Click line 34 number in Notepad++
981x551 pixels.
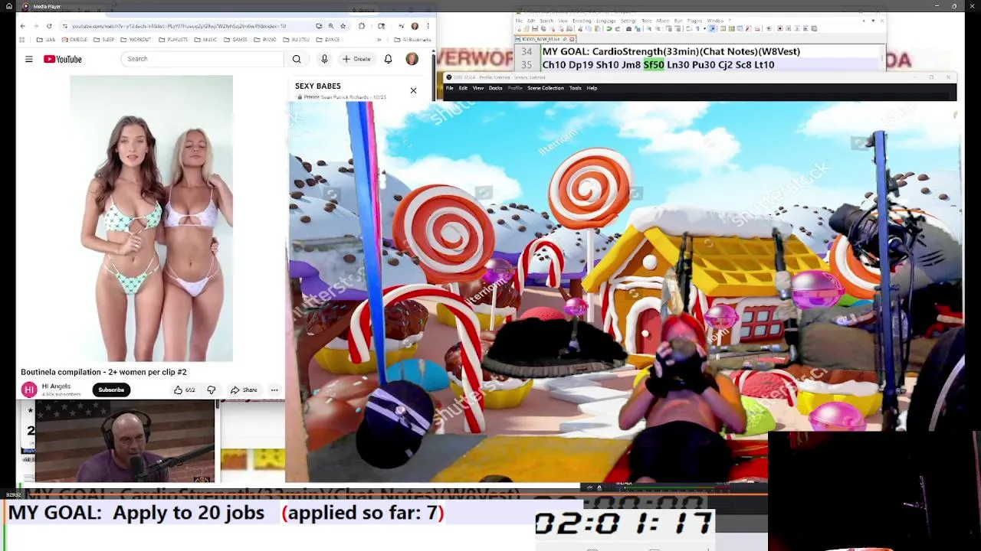(x=527, y=51)
